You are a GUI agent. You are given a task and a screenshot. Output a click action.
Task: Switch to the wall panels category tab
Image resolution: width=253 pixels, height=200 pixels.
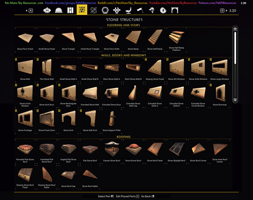tap(70, 10)
